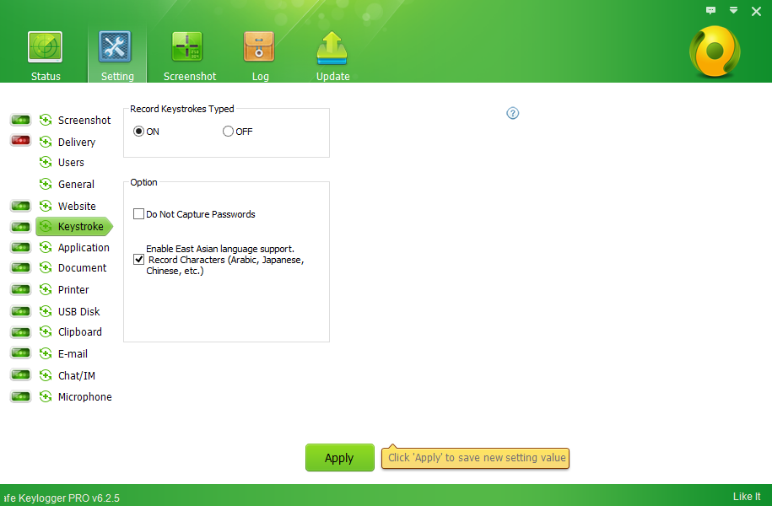The image size is (772, 506).
Task: Click the Update arrow icon
Action: (x=332, y=47)
